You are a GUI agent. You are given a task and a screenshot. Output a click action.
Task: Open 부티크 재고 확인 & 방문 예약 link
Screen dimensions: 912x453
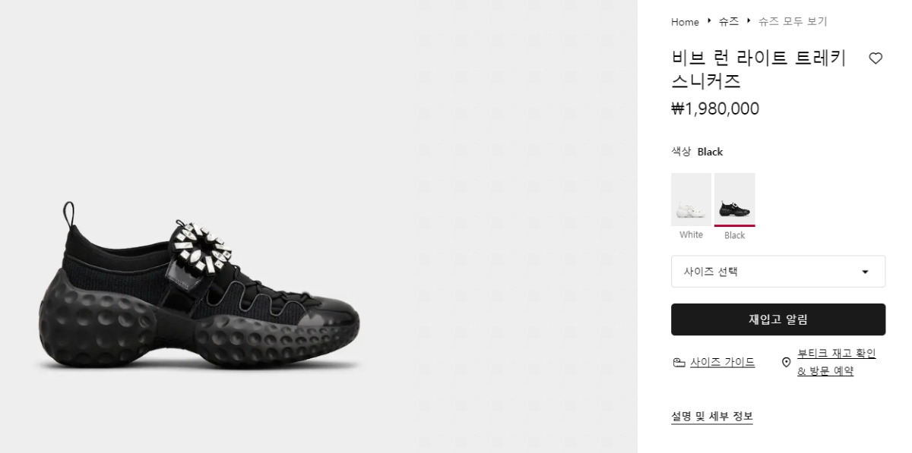(836, 362)
